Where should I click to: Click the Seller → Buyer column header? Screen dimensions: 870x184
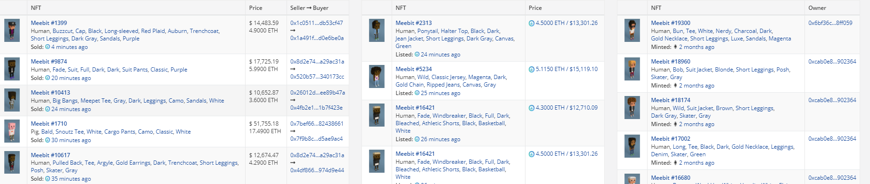coord(309,8)
